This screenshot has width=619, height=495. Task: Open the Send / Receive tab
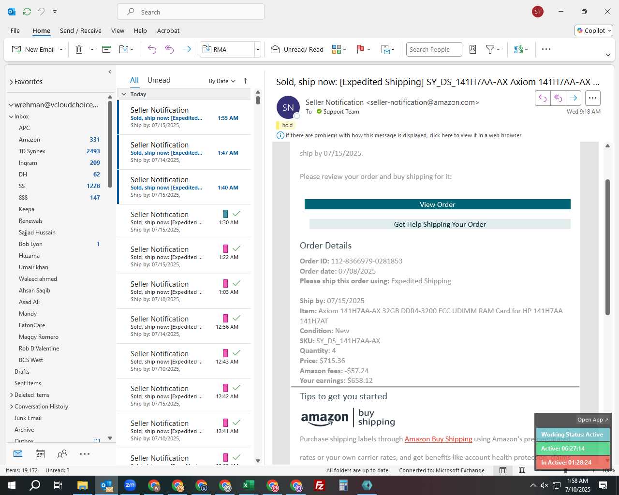pos(81,30)
